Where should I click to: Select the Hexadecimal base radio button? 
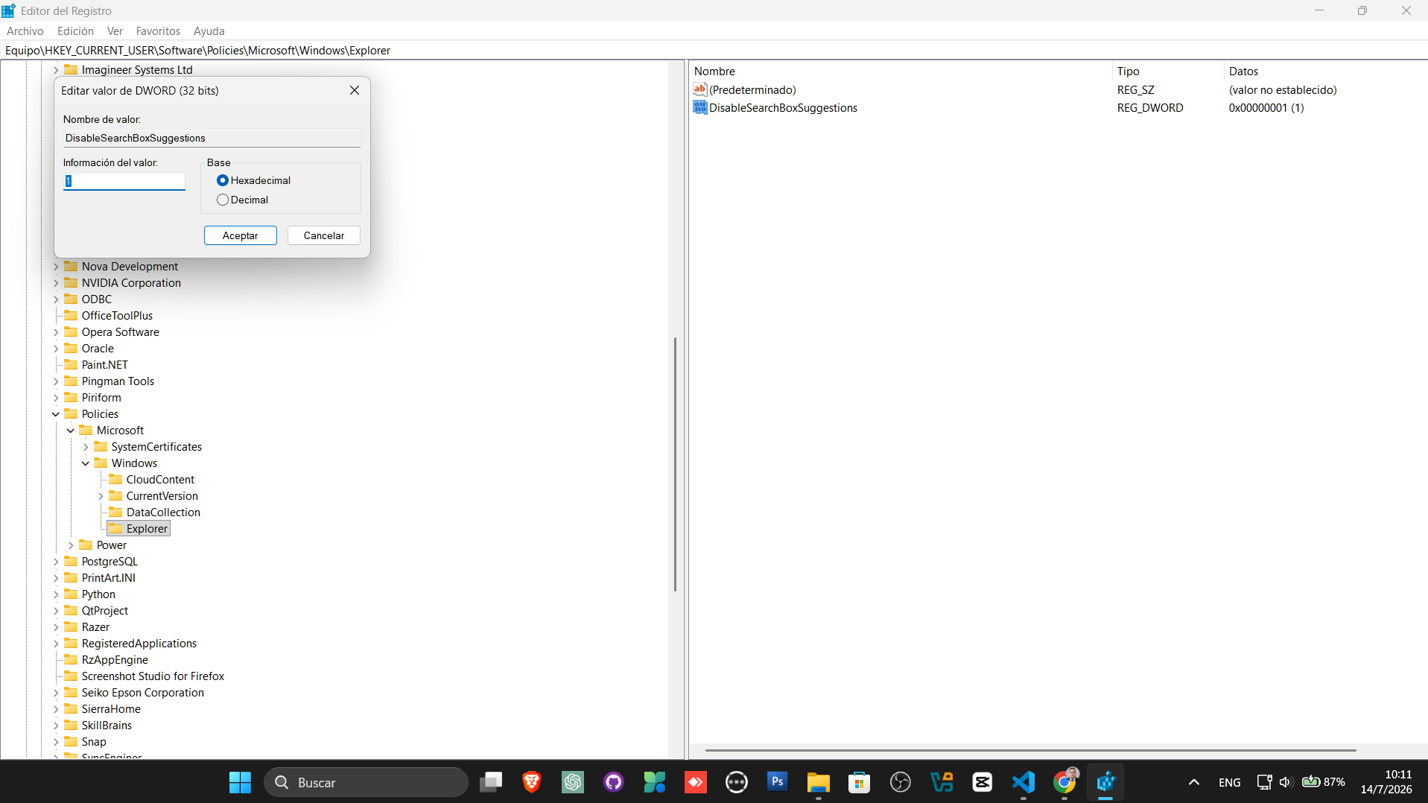click(222, 180)
